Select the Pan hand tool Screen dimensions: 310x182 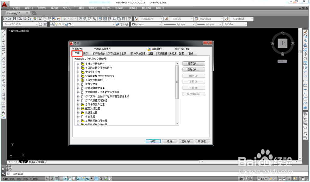(x=80, y=19)
